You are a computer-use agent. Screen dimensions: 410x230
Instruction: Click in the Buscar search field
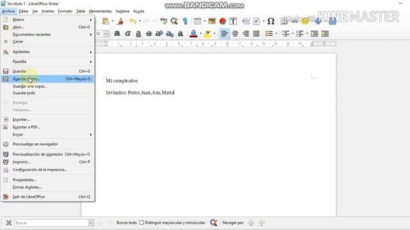(51, 223)
